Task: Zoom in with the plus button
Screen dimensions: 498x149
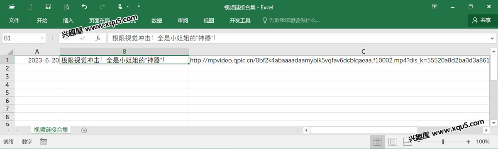Action: (468, 142)
